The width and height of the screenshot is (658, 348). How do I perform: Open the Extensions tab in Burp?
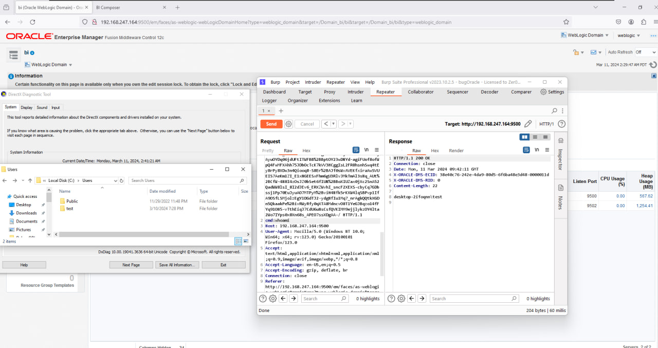click(330, 101)
